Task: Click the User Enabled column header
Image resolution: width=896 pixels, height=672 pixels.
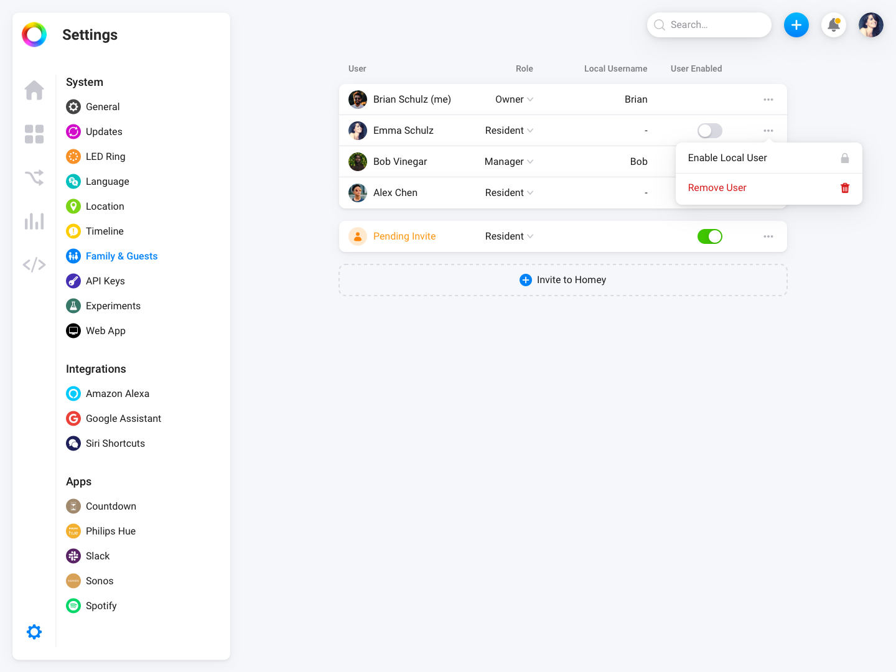Action: coord(696,69)
